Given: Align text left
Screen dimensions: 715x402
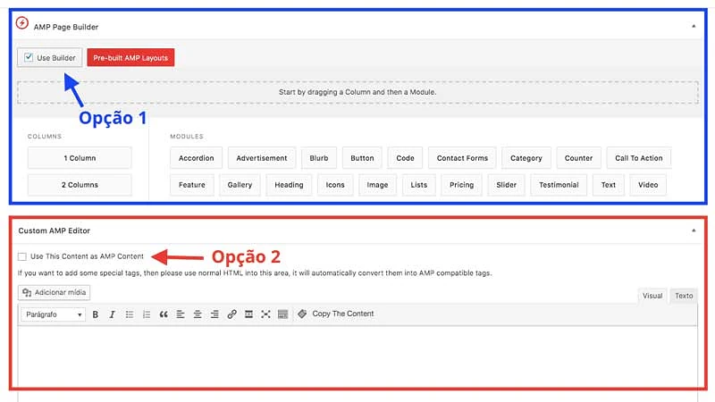Looking at the screenshot, I should 181,314.
